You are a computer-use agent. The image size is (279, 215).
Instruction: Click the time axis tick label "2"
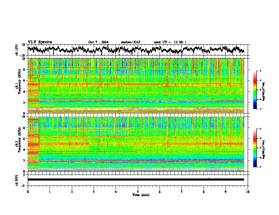[x=72, y=192]
